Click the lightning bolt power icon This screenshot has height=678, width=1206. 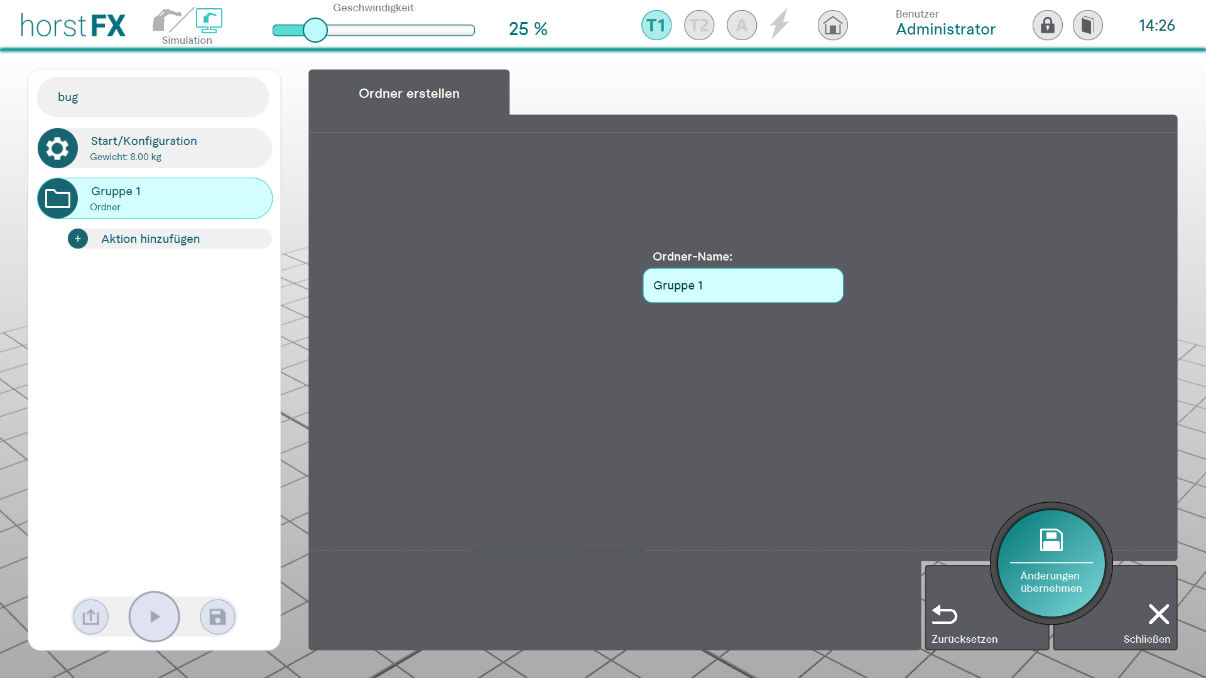pos(780,25)
